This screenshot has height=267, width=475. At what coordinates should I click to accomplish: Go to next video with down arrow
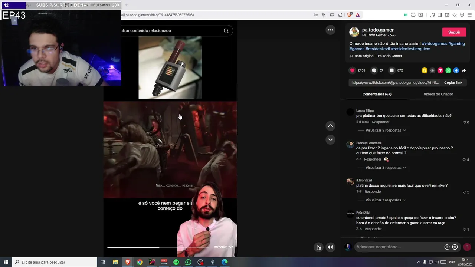[x=330, y=140]
